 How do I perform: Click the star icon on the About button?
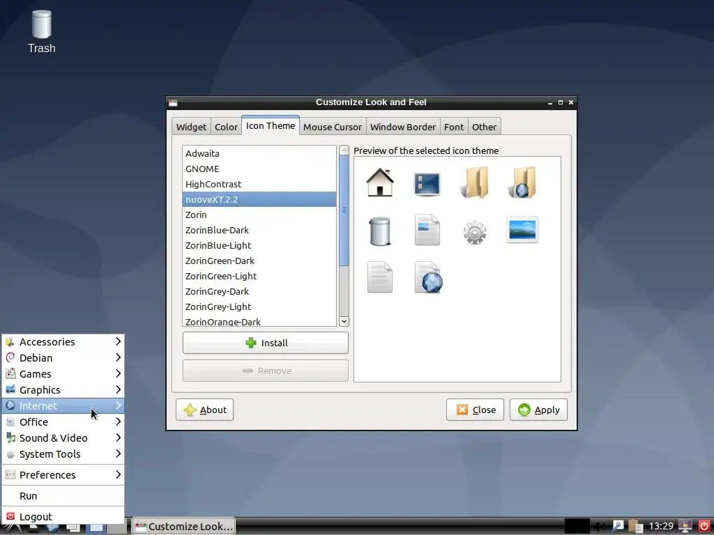(190, 410)
